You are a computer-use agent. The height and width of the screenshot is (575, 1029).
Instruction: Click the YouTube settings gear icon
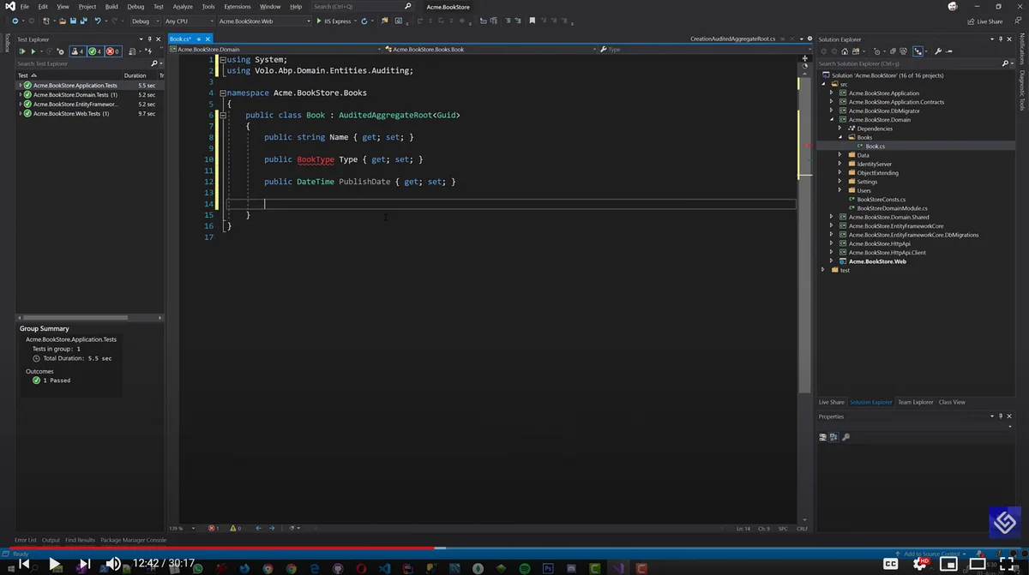click(x=920, y=564)
